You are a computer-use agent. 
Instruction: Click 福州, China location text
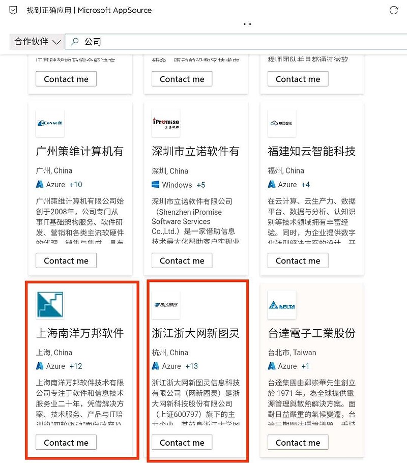[286, 170]
